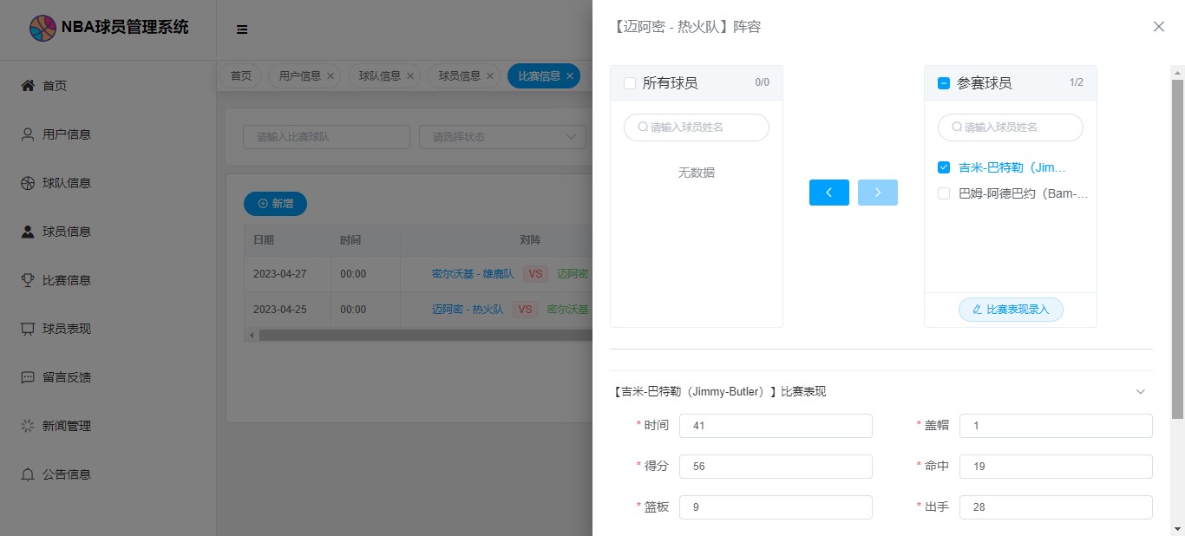Click the bell icon beside 公告信息
Screen dimensions: 1185x536
coord(28,474)
